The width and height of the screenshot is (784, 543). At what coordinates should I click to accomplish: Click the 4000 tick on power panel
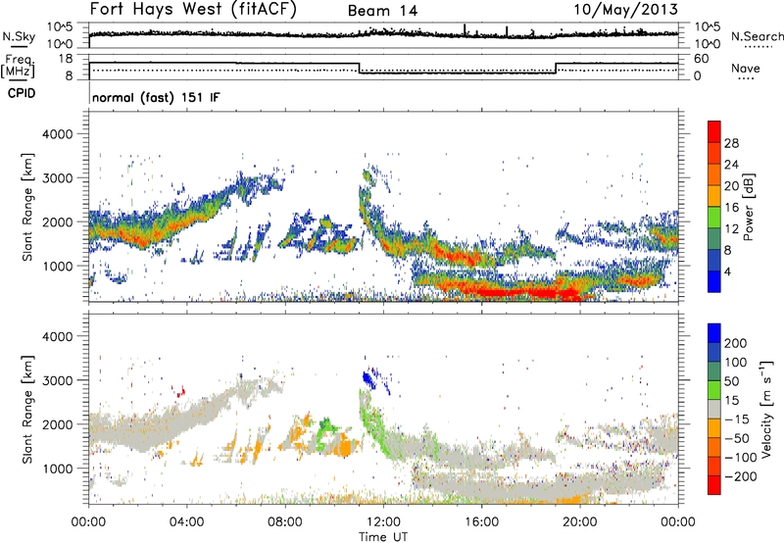[58, 134]
